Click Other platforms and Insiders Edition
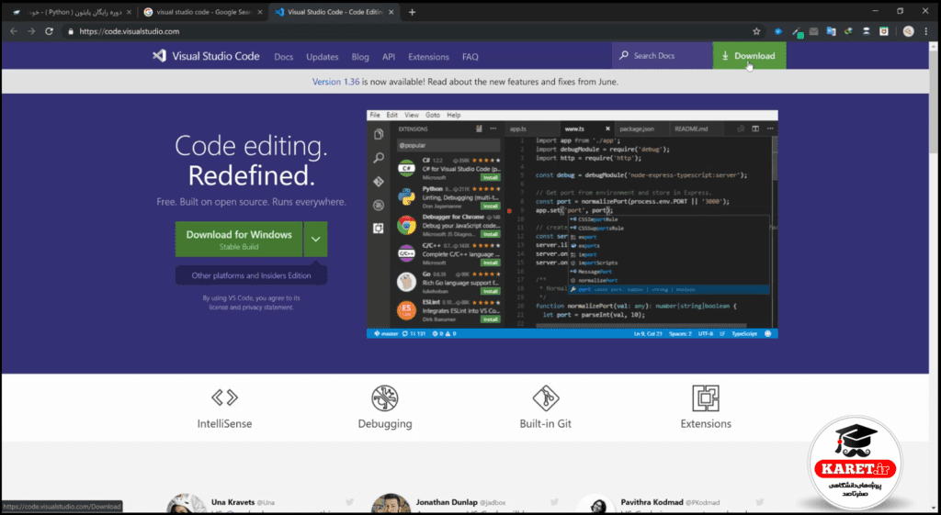Image resolution: width=941 pixels, height=515 pixels. 252,275
